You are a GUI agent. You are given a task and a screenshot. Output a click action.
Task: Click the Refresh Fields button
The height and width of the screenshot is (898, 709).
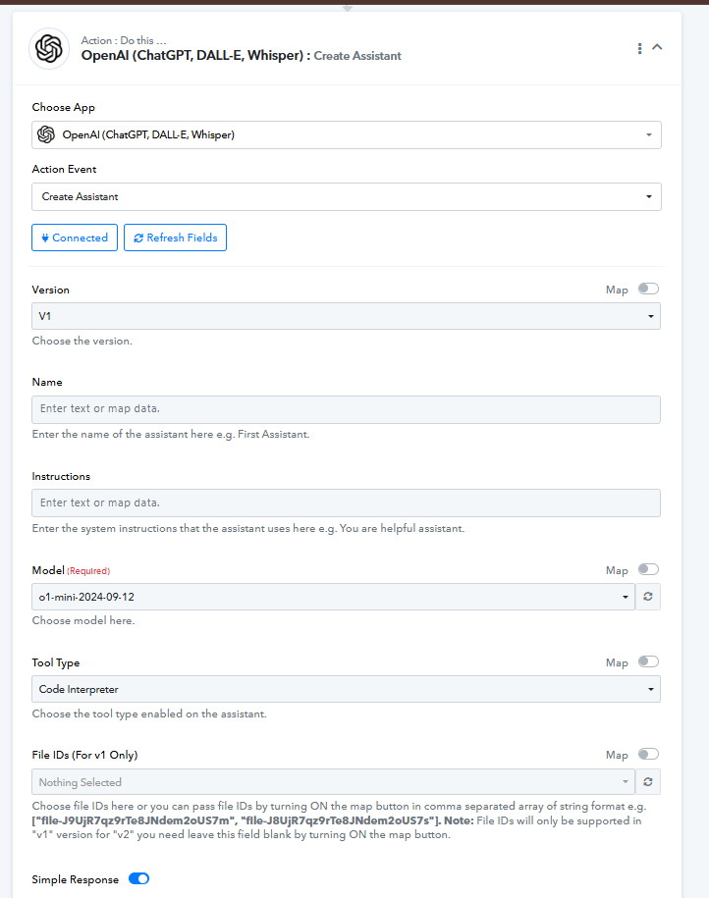tap(175, 238)
